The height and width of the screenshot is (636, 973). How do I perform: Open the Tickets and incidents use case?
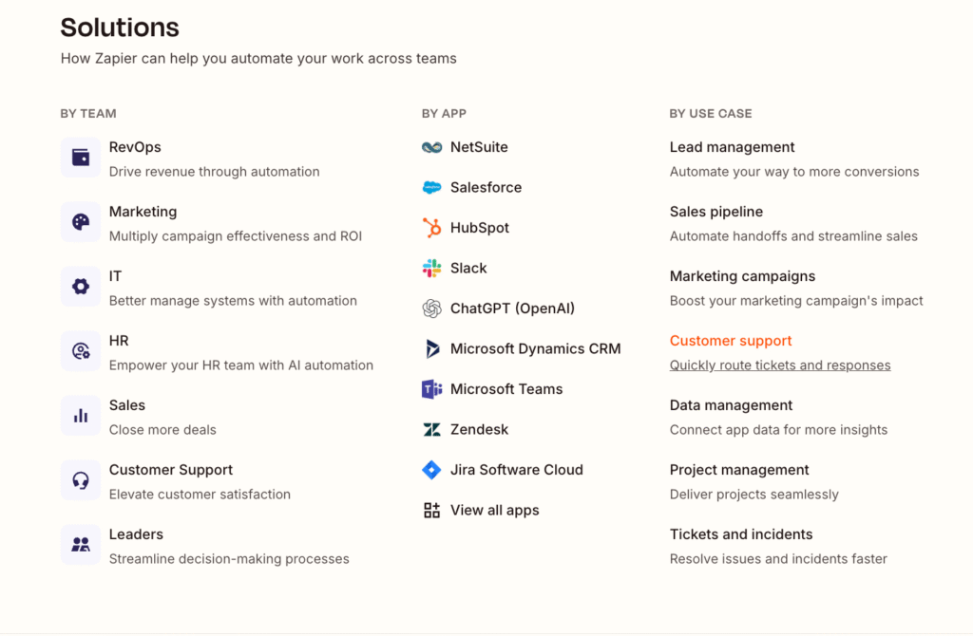click(741, 534)
